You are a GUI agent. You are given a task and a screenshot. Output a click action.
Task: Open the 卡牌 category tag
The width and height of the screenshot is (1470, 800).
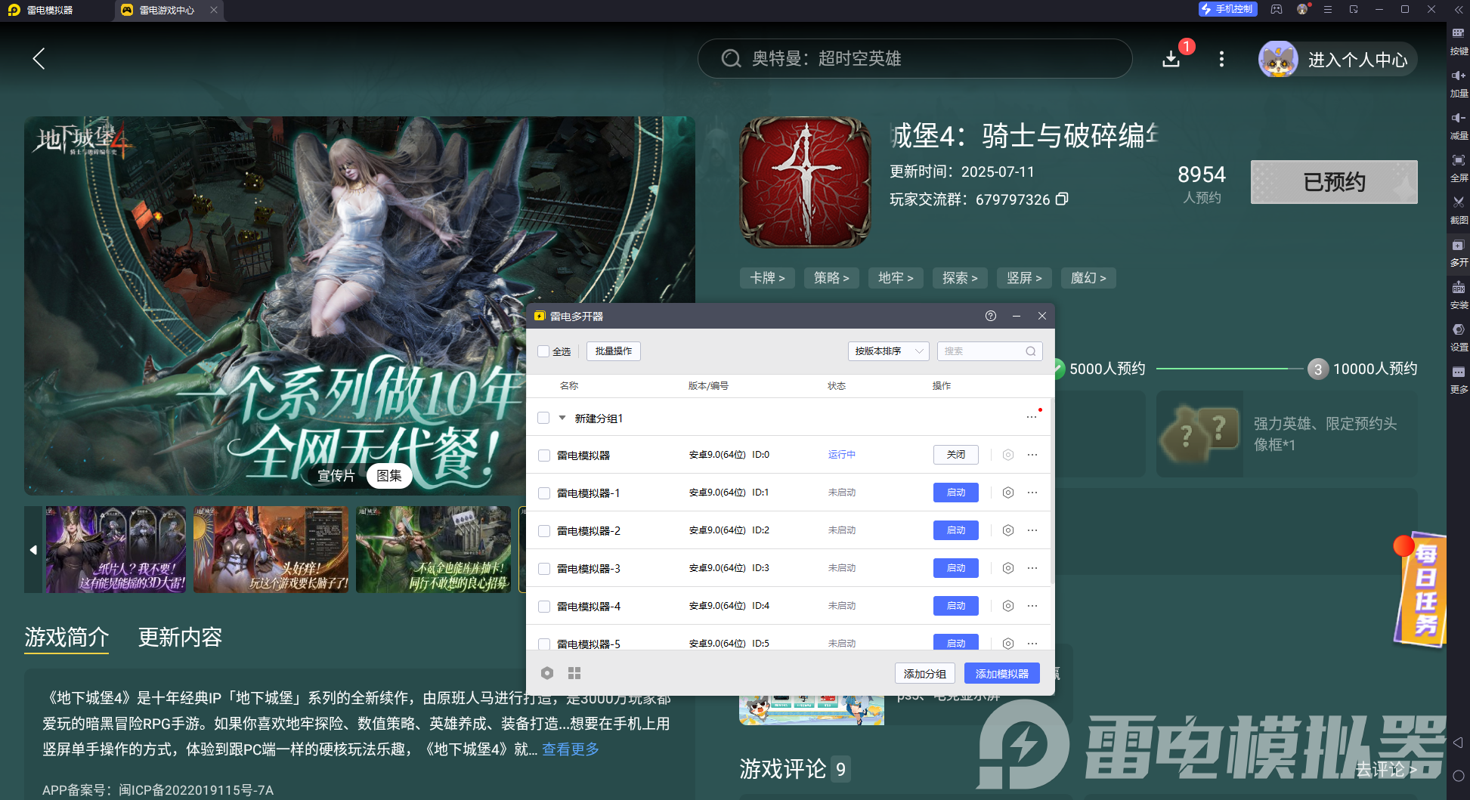(767, 278)
